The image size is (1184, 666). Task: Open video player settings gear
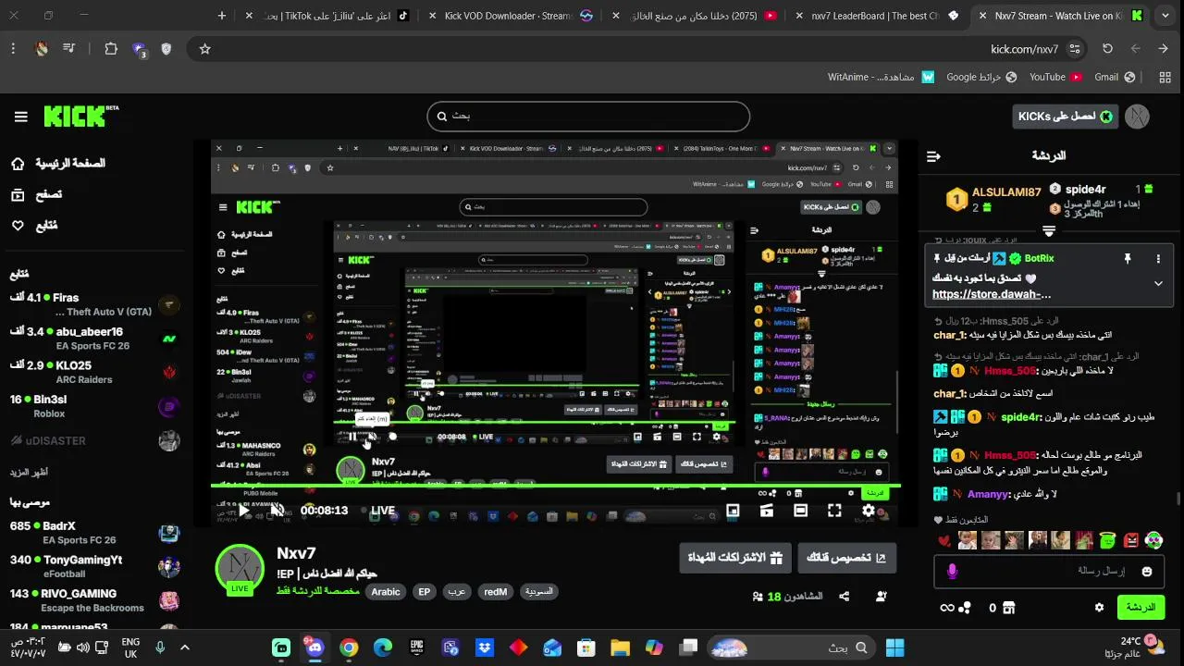click(x=869, y=510)
